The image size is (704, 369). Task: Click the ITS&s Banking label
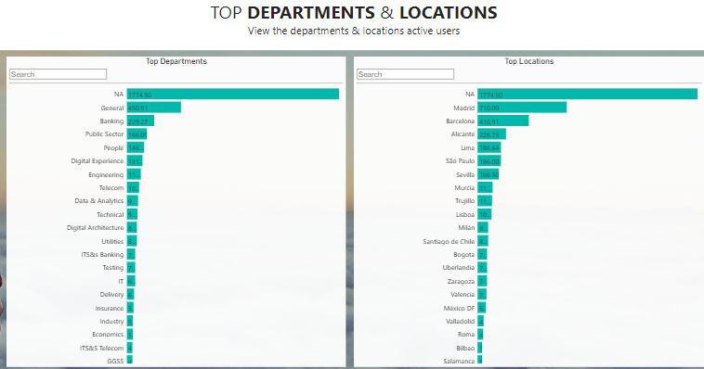102,255
